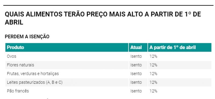Select 'Frutas, verduras e hortaliças' row label

coord(33,74)
